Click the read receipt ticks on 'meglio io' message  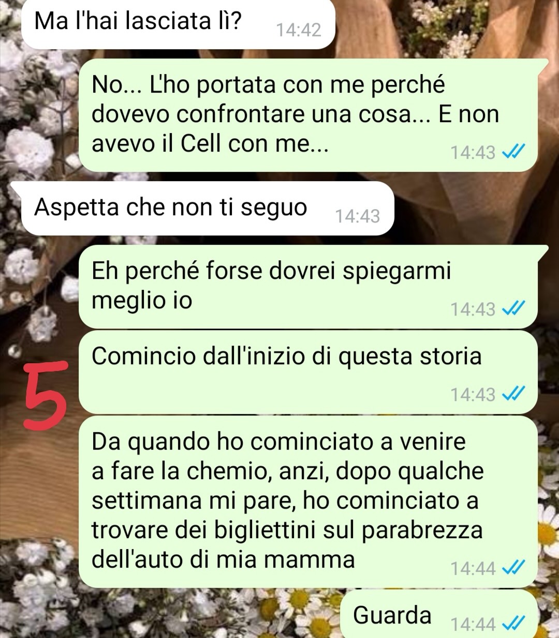(514, 309)
